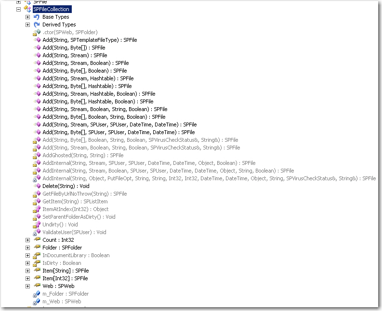Image resolution: width=382 pixels, height=311 pixels.
Task: Click the SPFileCollection class icon
Action: [x=27, y=9]
